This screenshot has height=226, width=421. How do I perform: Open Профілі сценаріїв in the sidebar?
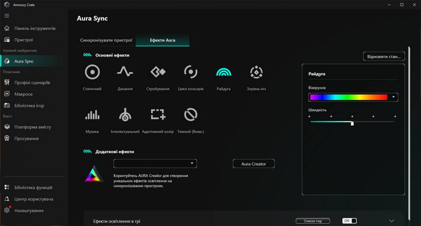pos(32,82)
